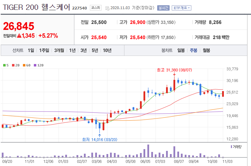Click the tall red candle at 08/07
The height and width of the screenshot is (166, 251).
tap(174, 85)
